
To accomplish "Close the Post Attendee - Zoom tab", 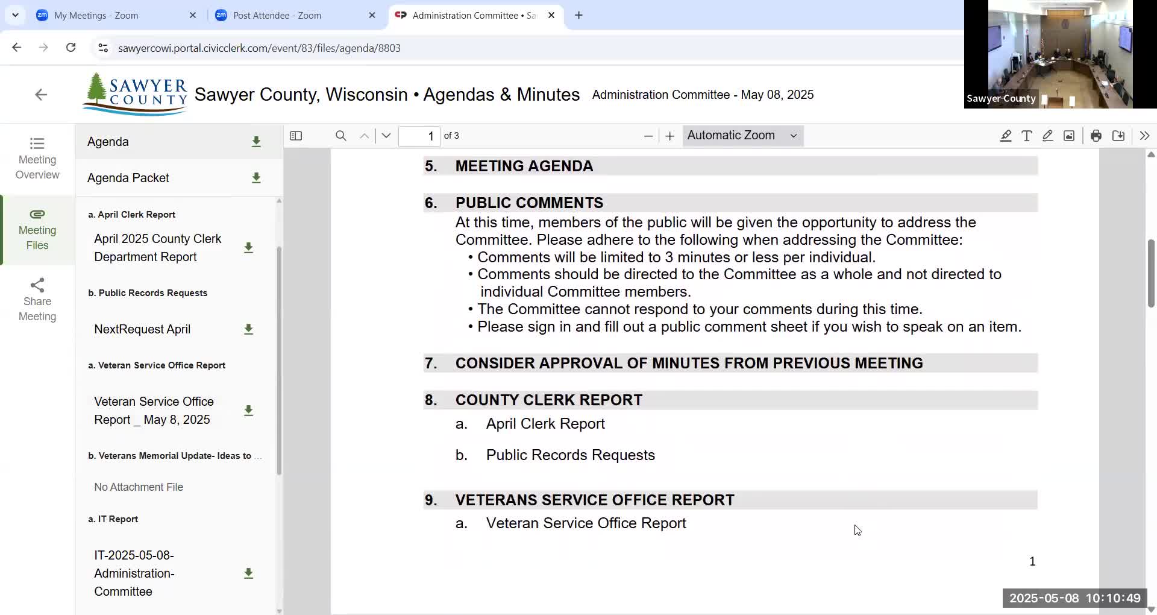I will (372, 15).
